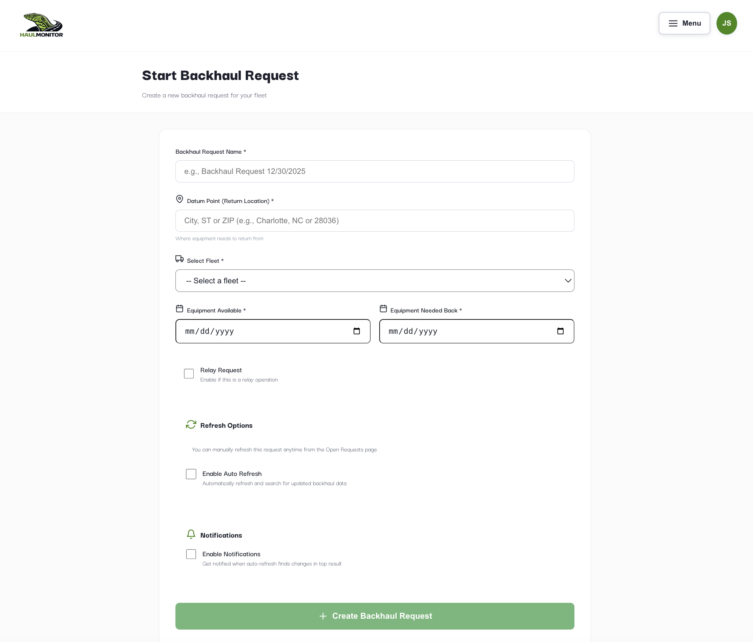Click the Datum Point city input field
Viewport: 753px width, 642px height.
375,220
